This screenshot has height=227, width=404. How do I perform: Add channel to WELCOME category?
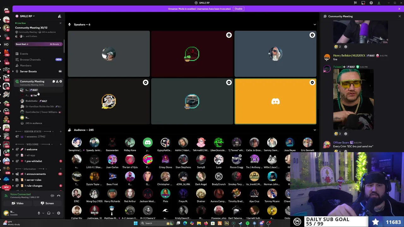coord(61,144)
